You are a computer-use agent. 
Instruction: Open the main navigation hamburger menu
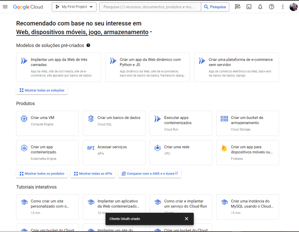pyautogui.click(x=5, y=7)
